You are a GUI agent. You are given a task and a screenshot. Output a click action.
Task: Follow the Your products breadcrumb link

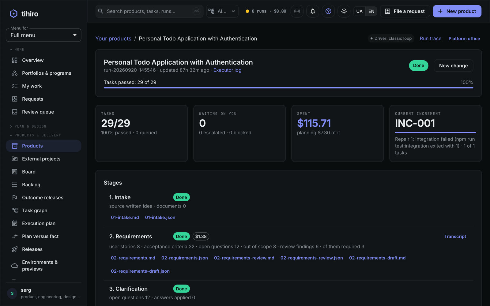pyautogui.click(x=113, y=39)
